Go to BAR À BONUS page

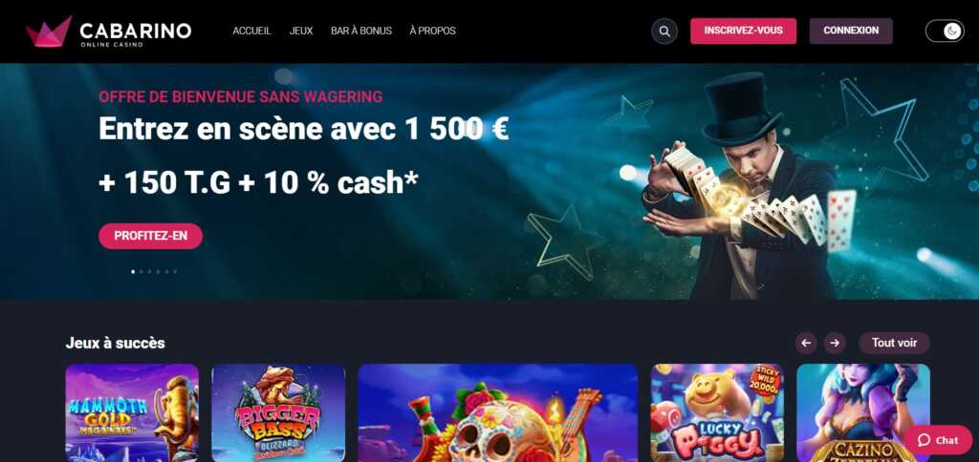[361, 31]
